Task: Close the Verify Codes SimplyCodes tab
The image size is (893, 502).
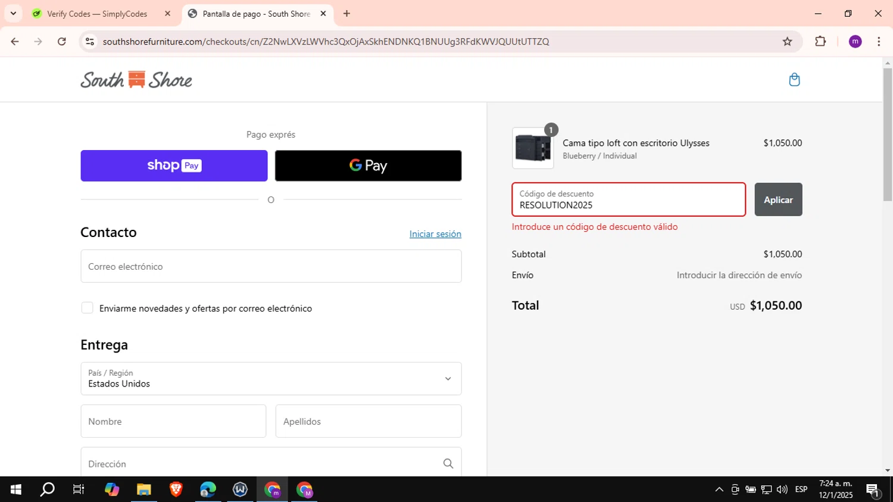Action: point(167,14)
